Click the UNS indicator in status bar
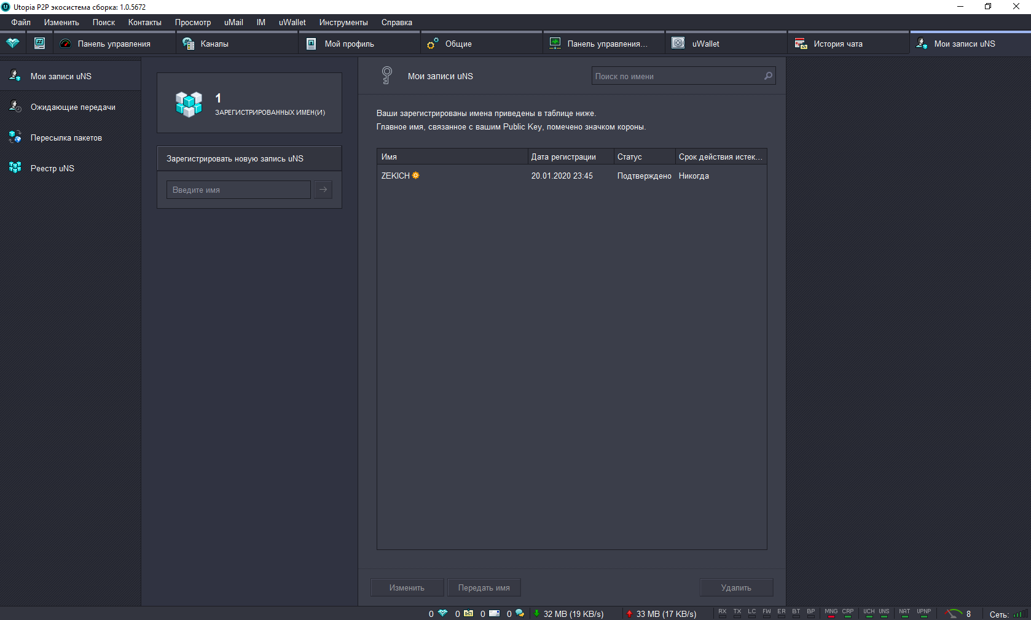Image resolution: width=1031 pixels, height=620 pixels. (x=884, y=613)
